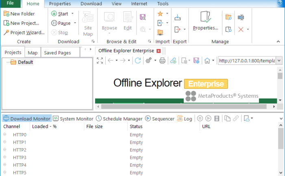
Task: Click the purple save-search icon
Action: tap(143, 17)
